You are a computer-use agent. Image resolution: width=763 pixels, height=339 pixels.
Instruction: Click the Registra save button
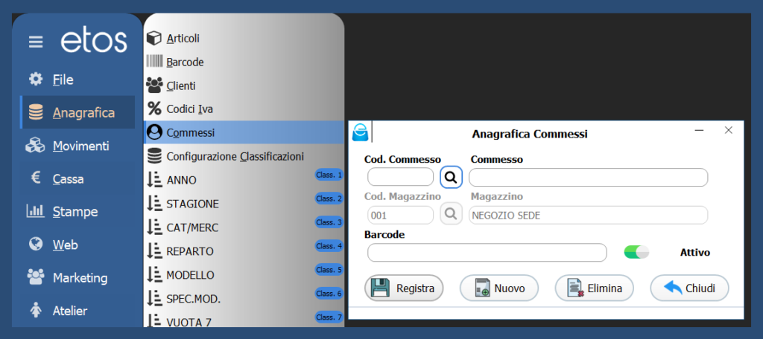pos(404,288)
